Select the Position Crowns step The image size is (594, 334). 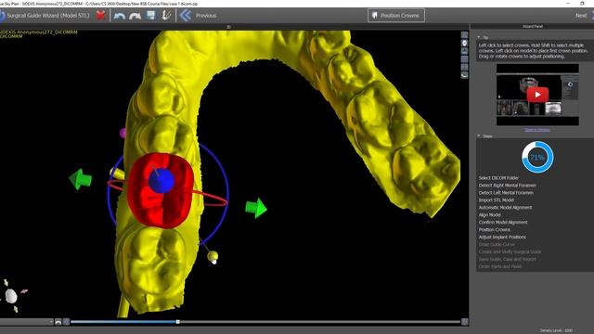494,229
